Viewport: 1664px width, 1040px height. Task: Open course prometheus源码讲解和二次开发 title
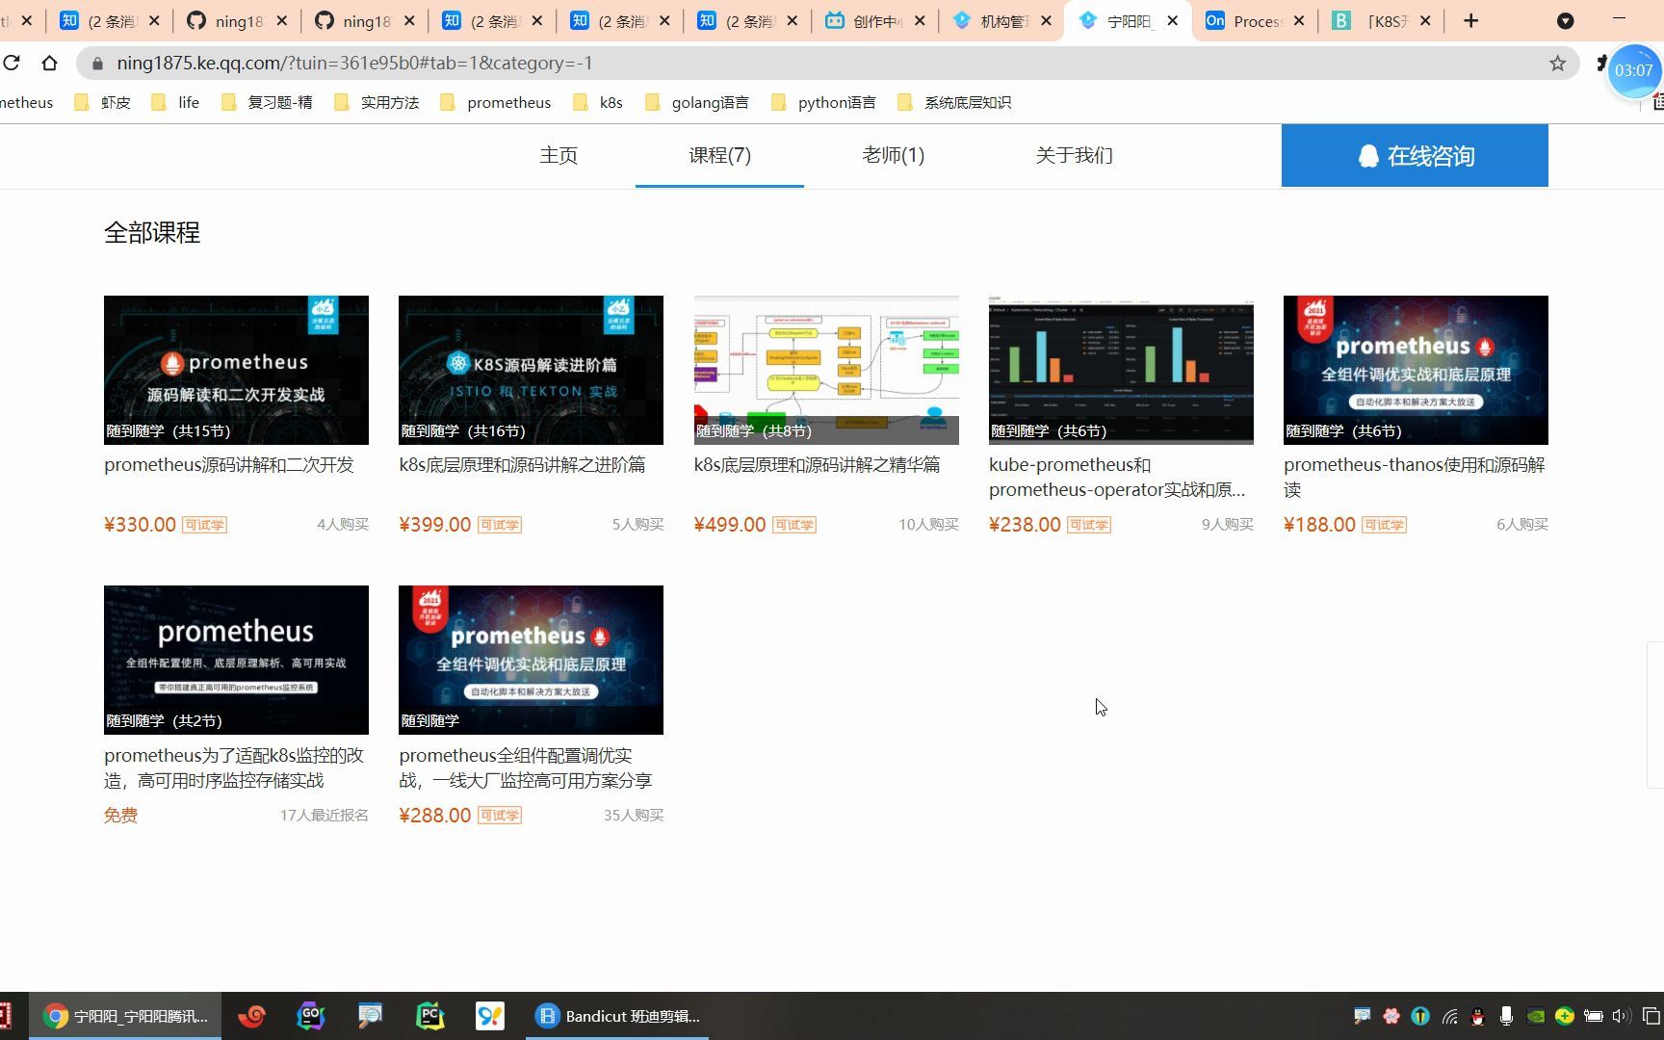(x=229, y=465)
